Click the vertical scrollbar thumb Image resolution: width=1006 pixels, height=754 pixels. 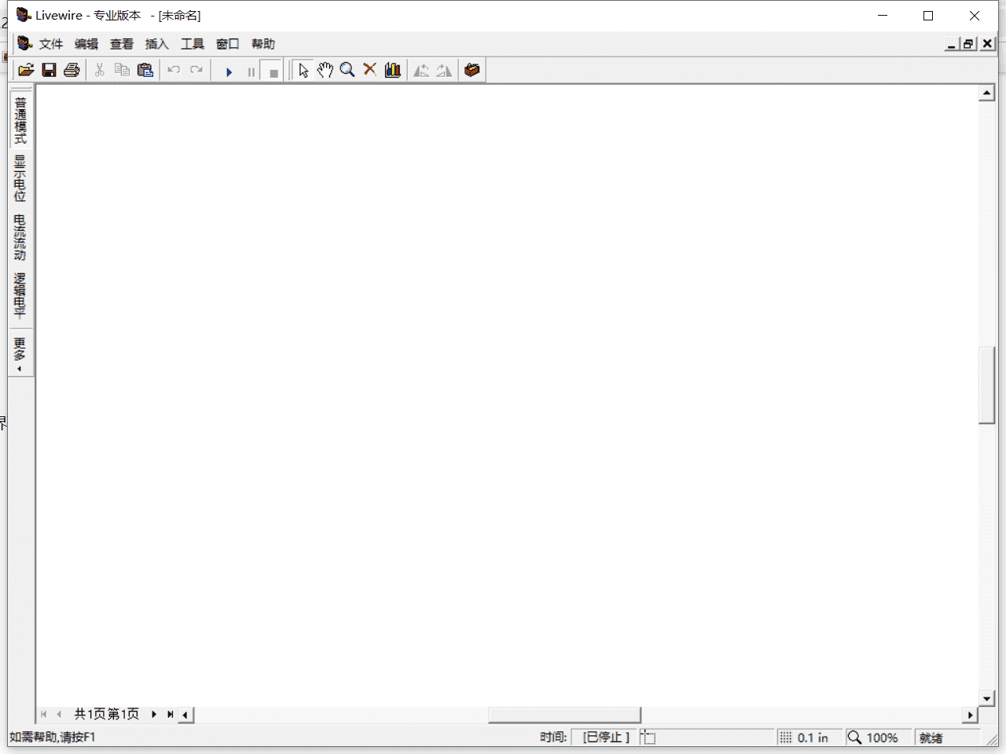click(987, 385)
